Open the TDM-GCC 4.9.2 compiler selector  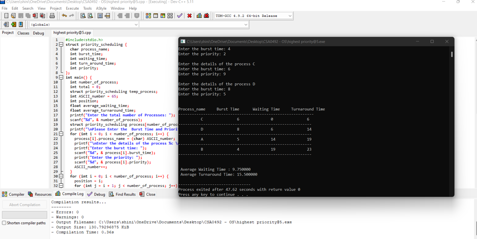click(x=290, y=16)
